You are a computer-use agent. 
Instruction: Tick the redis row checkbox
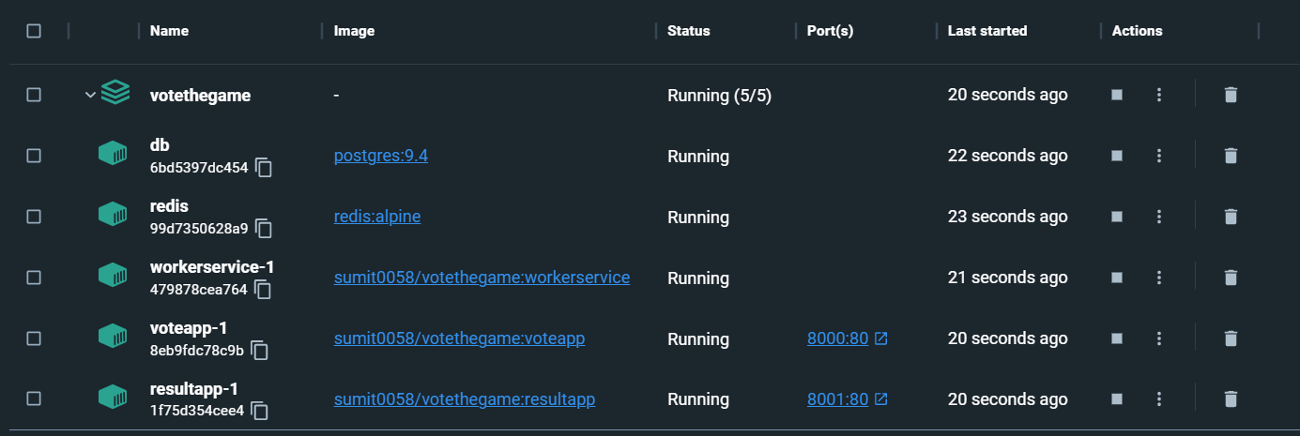(x=34, y=217)
